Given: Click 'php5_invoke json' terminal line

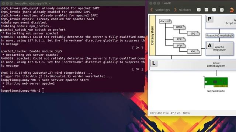Looking at the screenshot, I should 45,12.
